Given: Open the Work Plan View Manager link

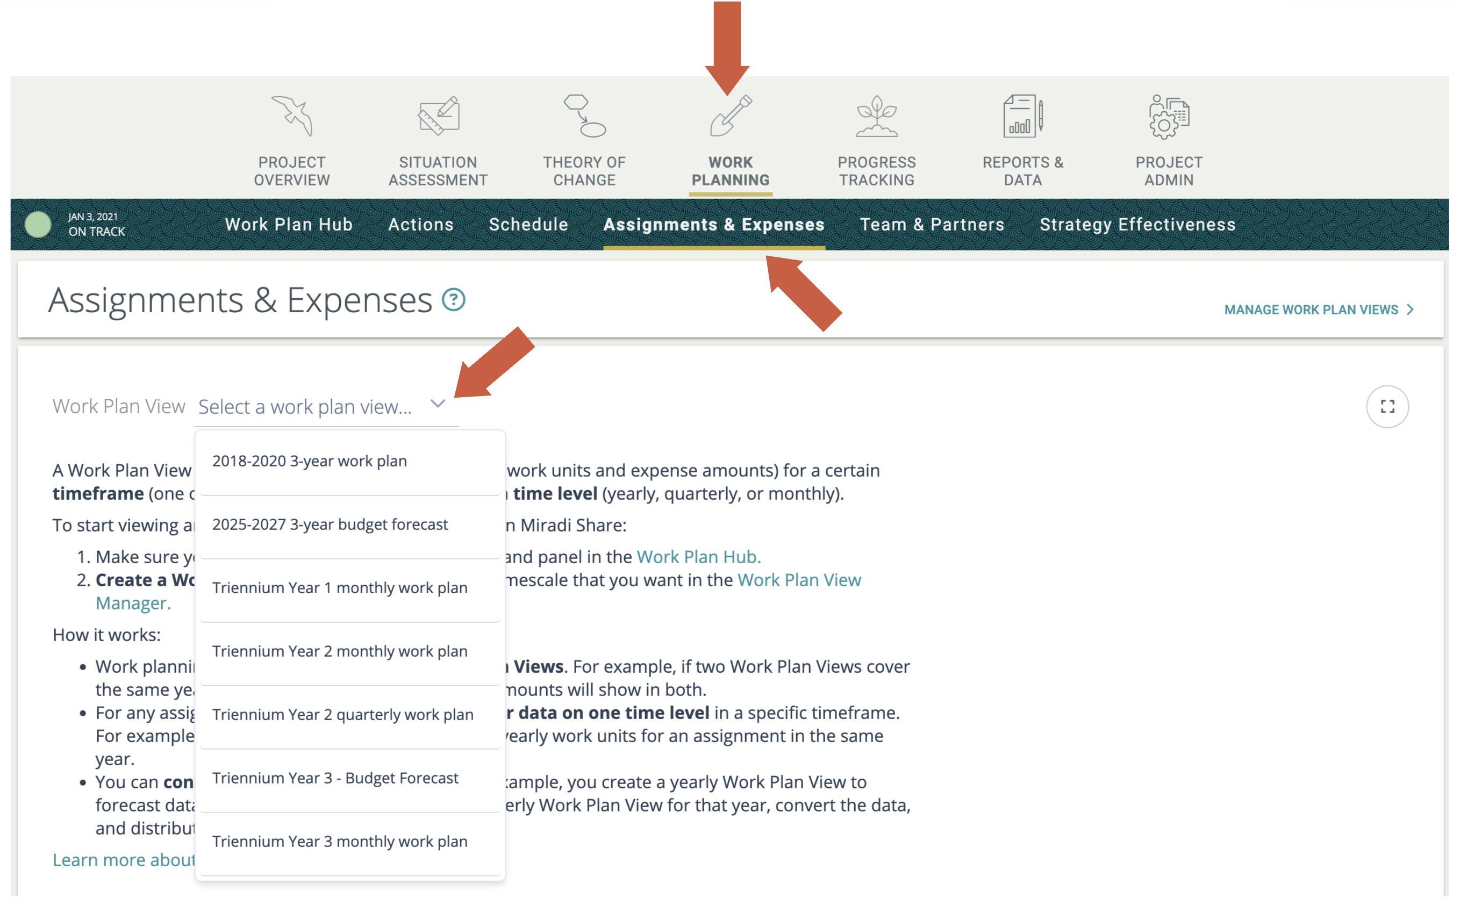Looking at the screenshot, I should (x=799, y=581).
